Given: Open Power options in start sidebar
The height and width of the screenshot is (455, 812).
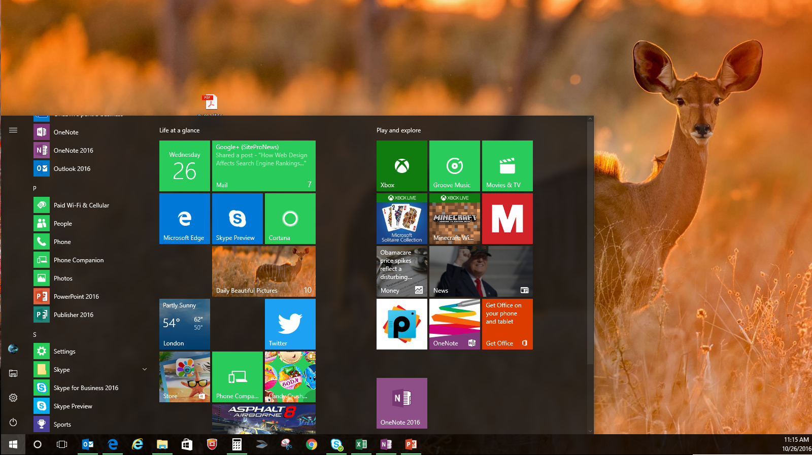Looking at the screenshot, I should click(13, 422).
